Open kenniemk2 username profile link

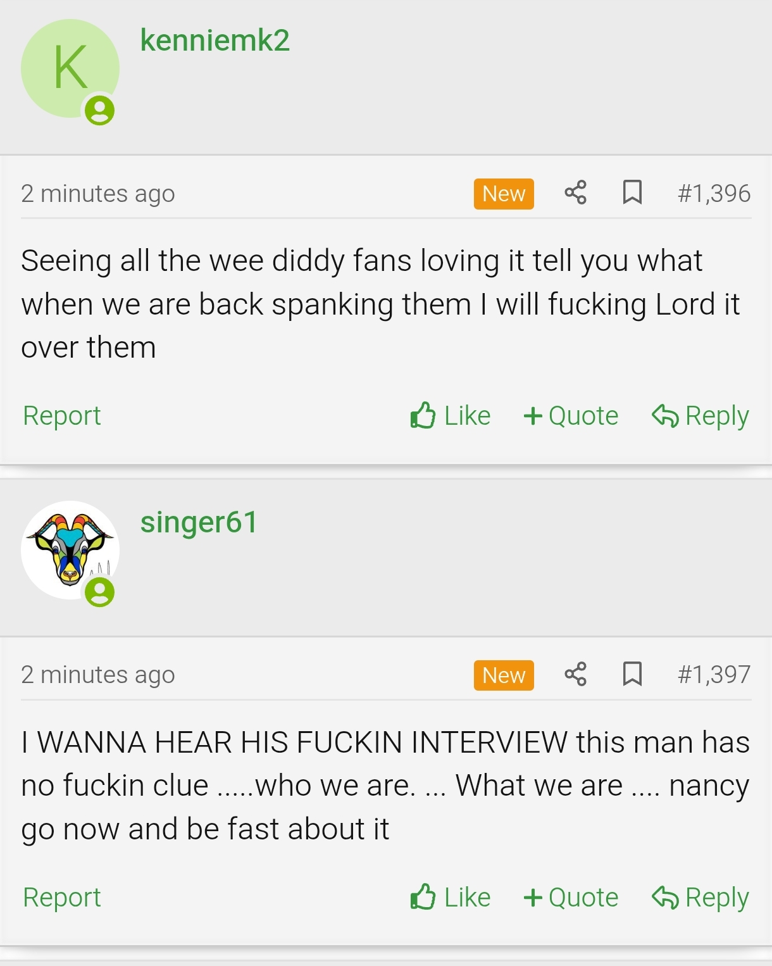point(215,41)
